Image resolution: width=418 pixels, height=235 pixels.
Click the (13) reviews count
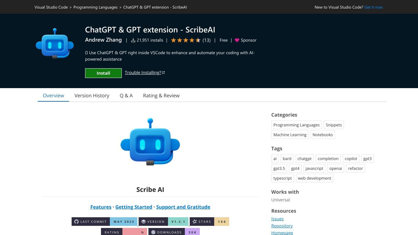[x=207, y=40]
